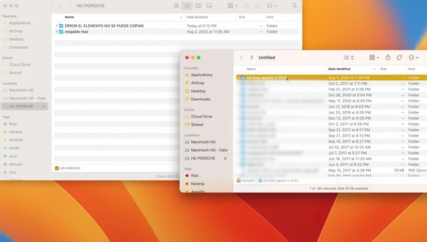
Task: Open iCloud Drive in Untitled window sidebar
Action: 201,116
